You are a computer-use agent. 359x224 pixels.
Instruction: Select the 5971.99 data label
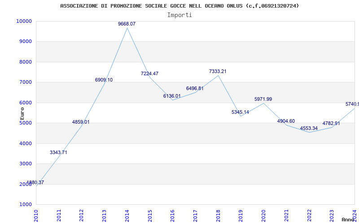[x=263, y=99]
